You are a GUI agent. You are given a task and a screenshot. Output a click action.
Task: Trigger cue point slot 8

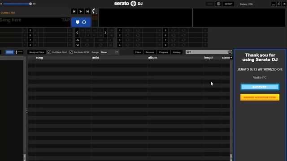coord(30,45)
